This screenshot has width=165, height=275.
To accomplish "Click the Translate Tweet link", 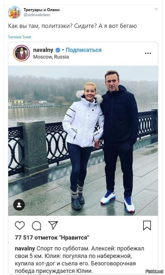I will 20,37.
